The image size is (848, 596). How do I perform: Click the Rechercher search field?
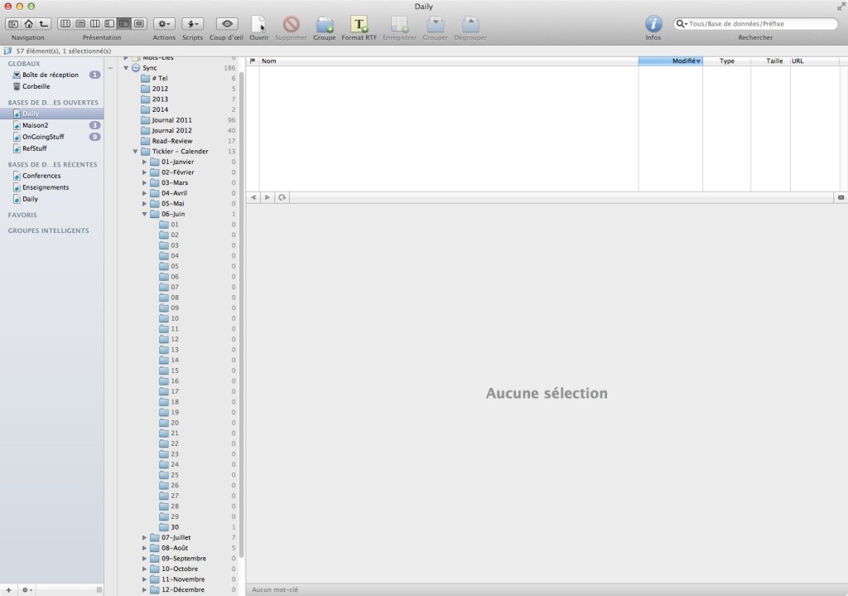tap(760, 24)
